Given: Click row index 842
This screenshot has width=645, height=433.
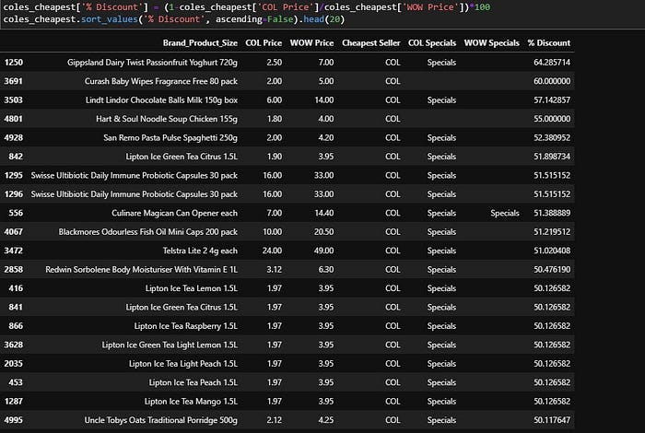Looking at the screenshot, I should [16, 157].
